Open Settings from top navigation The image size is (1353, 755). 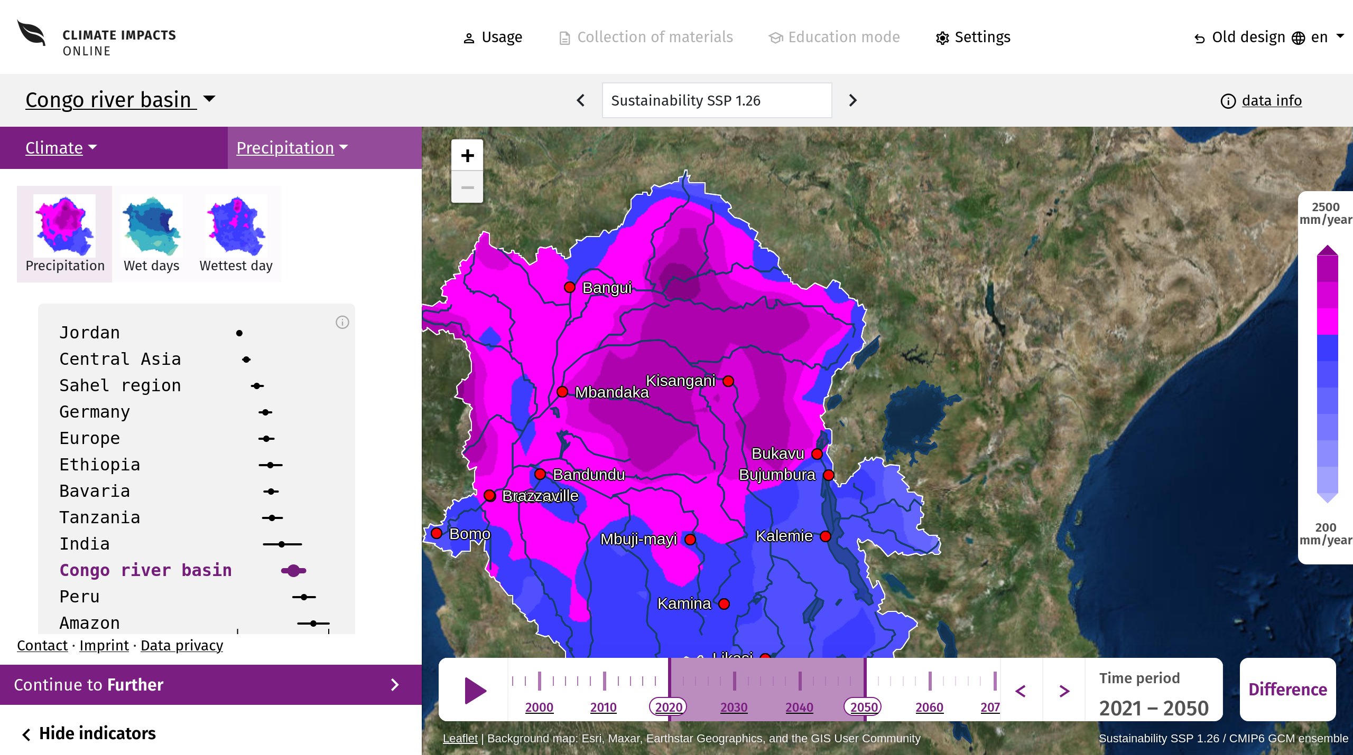pyautogui.click(x=973, y=37)
